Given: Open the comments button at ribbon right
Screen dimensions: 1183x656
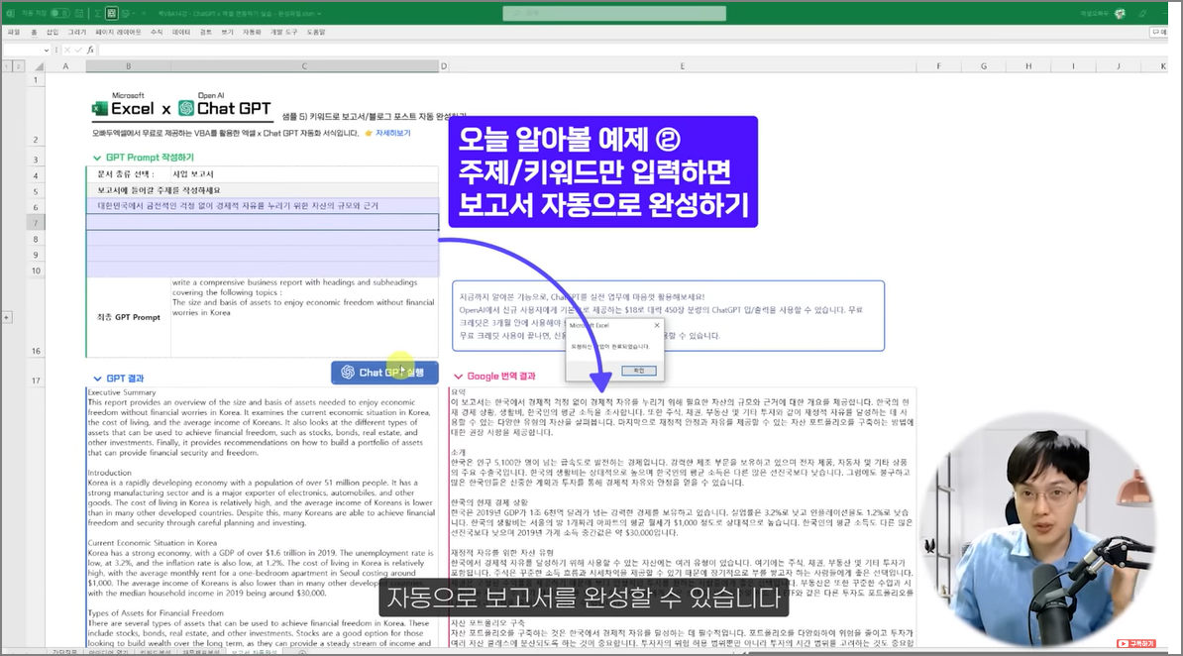Looking at the screenshot, I should coord(1159,33).
